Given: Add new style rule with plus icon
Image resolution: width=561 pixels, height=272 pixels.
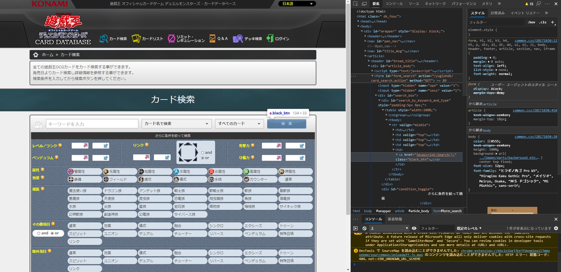Looking at the screenshot, I should click(x=553, y=22).
